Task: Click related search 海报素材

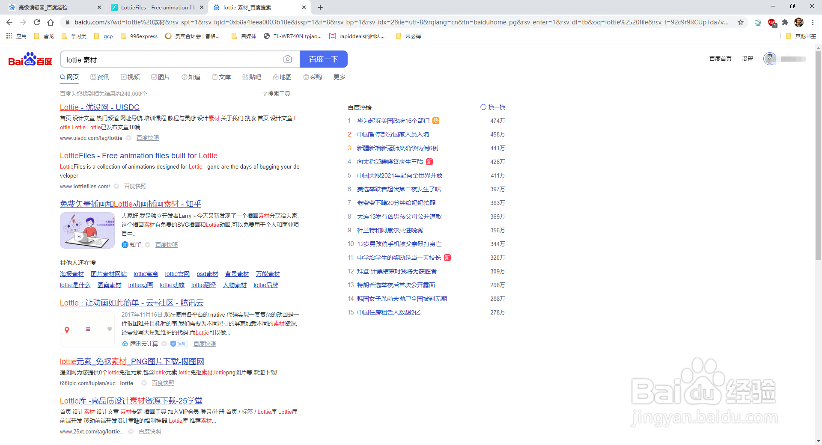Action: pos(72,274)
